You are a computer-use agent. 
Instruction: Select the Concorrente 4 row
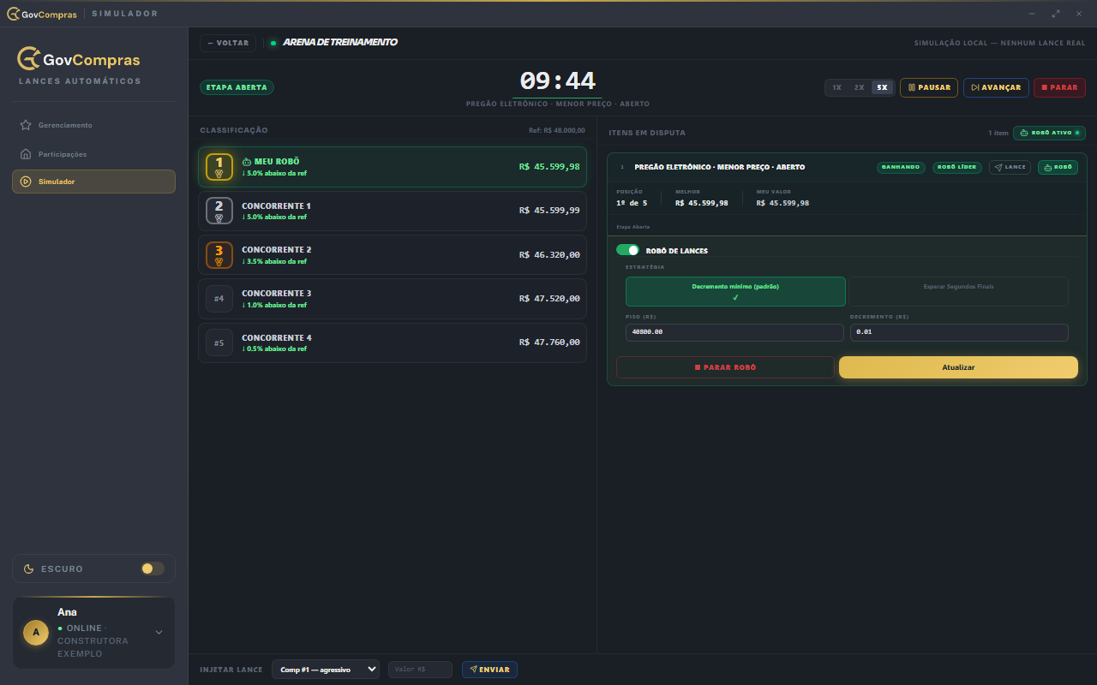pyautogui.click(x=393, y=343)
